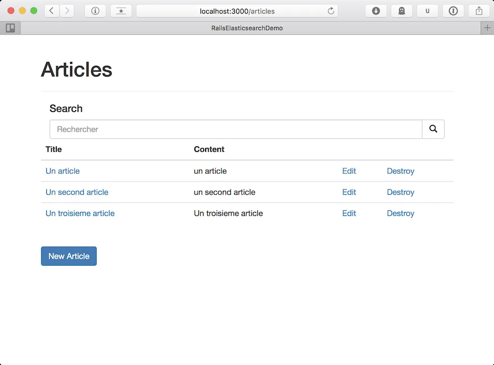
Task: Open the 'Un article' title link
Action: click(x=62, y=171)
